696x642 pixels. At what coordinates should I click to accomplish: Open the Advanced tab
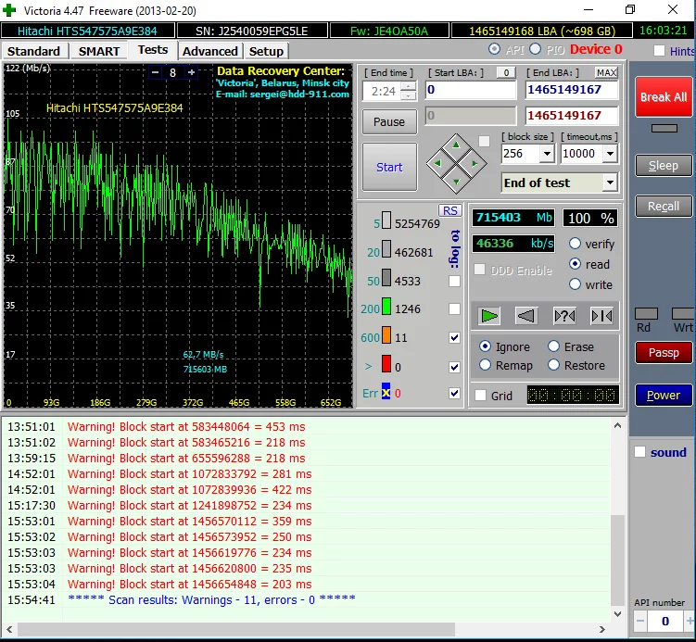click(210, 51)
